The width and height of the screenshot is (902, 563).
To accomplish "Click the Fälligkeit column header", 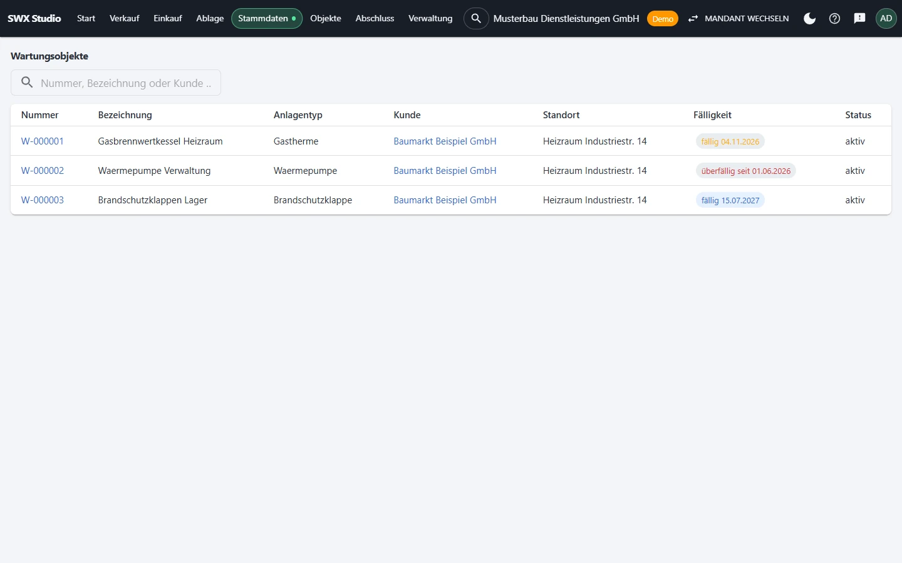I will [x=712, y=115].
